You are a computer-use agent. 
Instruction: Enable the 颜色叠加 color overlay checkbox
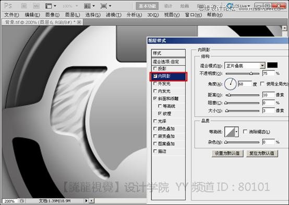pos(155,129)
